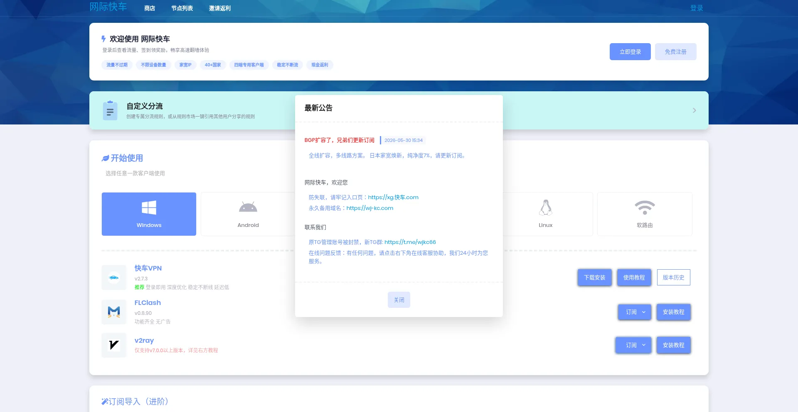Open the https://wj-kc.com backup link

pos(370,208)
